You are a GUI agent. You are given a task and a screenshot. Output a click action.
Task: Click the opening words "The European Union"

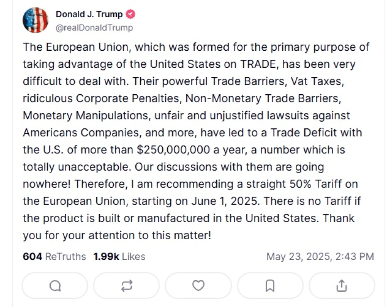coord(77,47)
